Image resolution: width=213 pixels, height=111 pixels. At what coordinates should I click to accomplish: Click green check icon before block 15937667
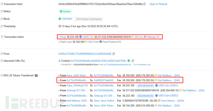coord(60,19)
